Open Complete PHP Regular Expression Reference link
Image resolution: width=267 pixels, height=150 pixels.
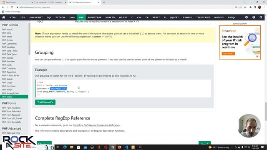point(96,125)
